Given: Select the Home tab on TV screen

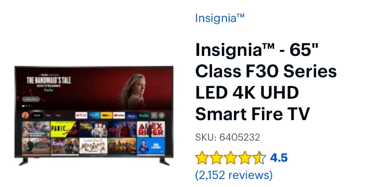Looking at the screenshot, I should (37, 115).
